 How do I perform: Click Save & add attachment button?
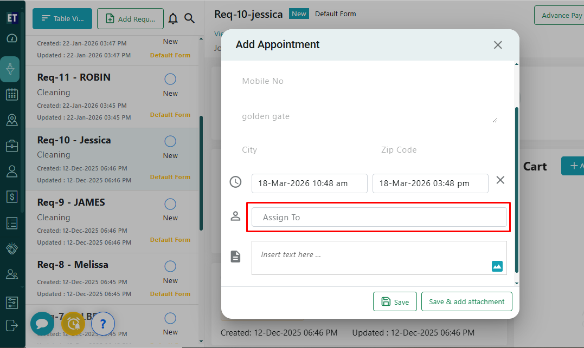[x=466, y=302]
